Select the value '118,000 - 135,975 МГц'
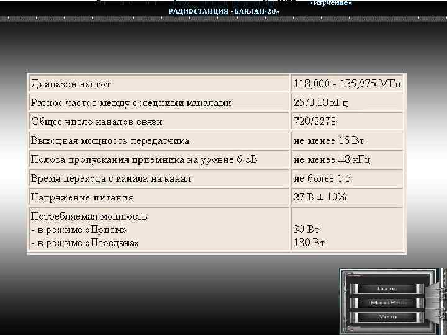Viewport: 447px width, 335px height. [x=347, y=84]
